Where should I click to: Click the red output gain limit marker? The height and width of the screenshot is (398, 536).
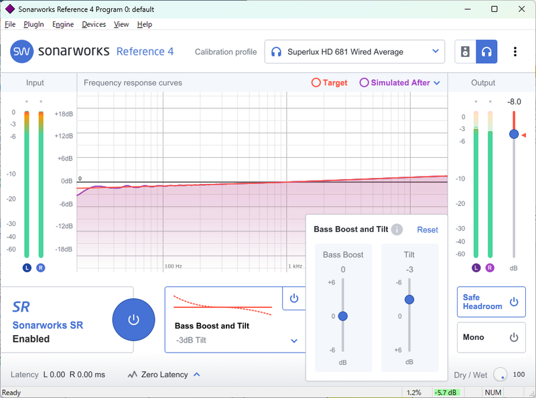click(523, 136)
